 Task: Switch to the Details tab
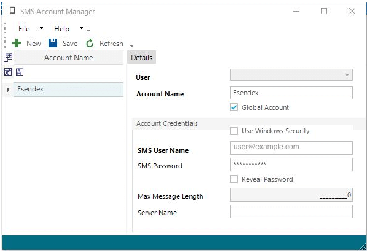141,57
